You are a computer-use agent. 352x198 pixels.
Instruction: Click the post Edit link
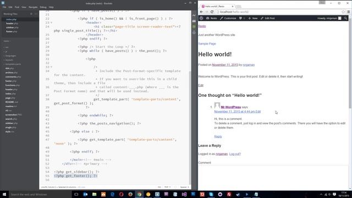pos(201,85)
